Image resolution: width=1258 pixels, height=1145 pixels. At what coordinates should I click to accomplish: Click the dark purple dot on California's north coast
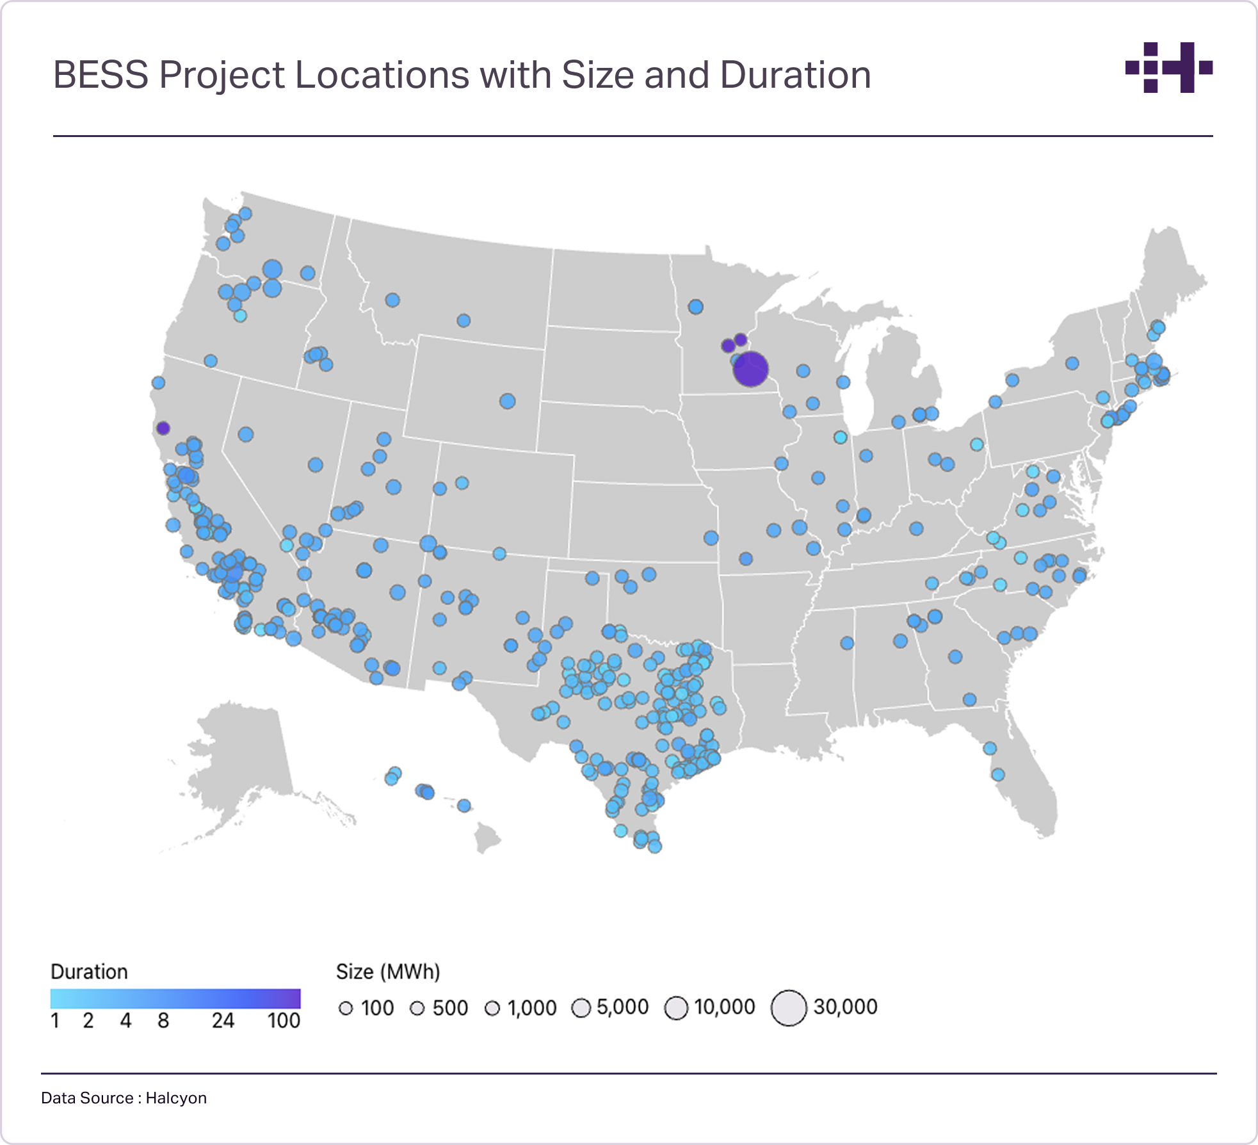[x=163, y=428]
